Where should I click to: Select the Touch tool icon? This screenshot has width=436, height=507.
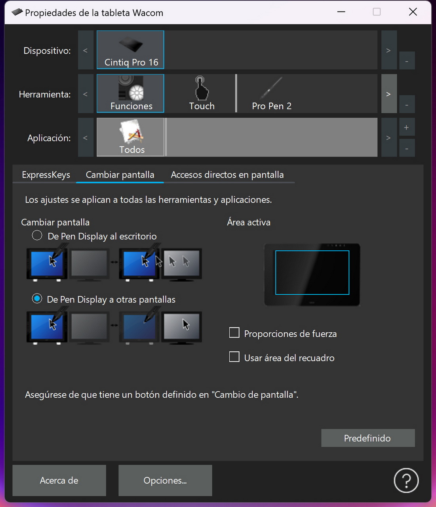[201, 93]
